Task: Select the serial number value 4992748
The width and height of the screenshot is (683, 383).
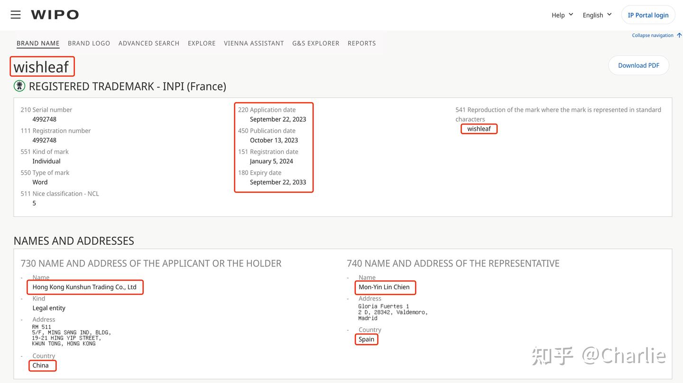Action: [45, 119]
